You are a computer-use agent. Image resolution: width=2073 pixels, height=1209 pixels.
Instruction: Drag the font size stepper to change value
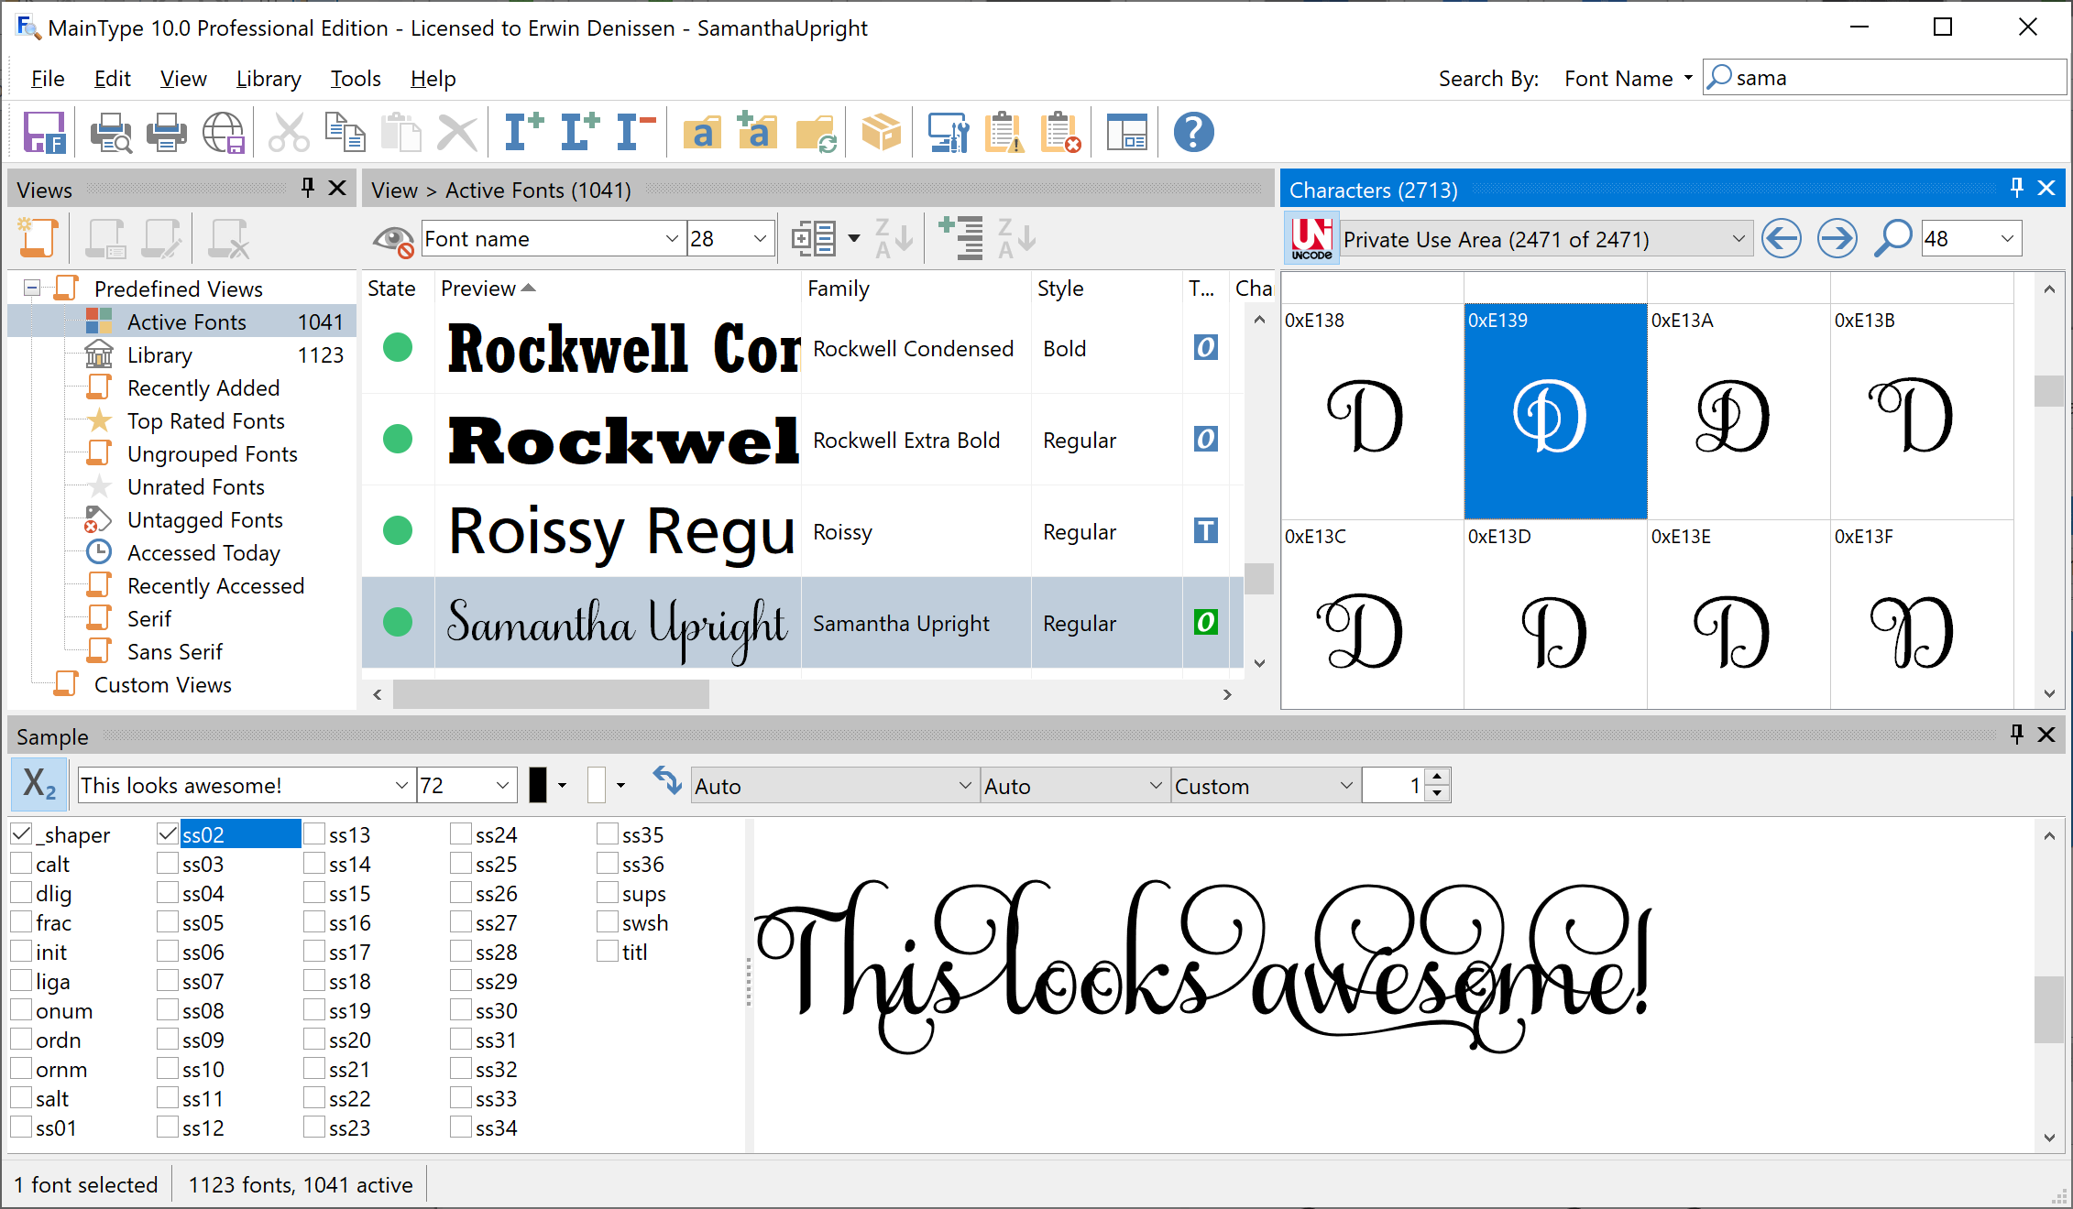click(x=1435, y=786)
